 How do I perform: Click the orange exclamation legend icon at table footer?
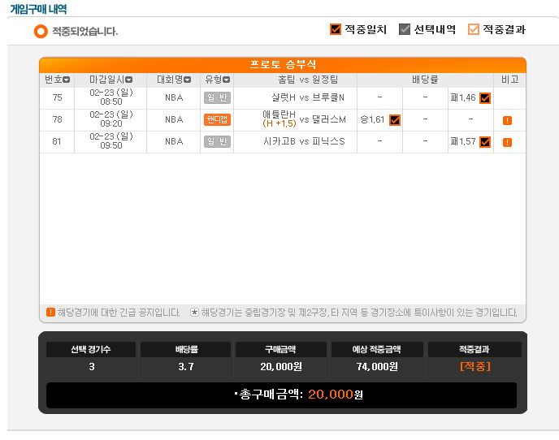[x=50, y=312]
